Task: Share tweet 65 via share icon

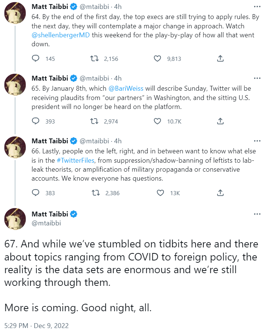Action: point(220,121)
